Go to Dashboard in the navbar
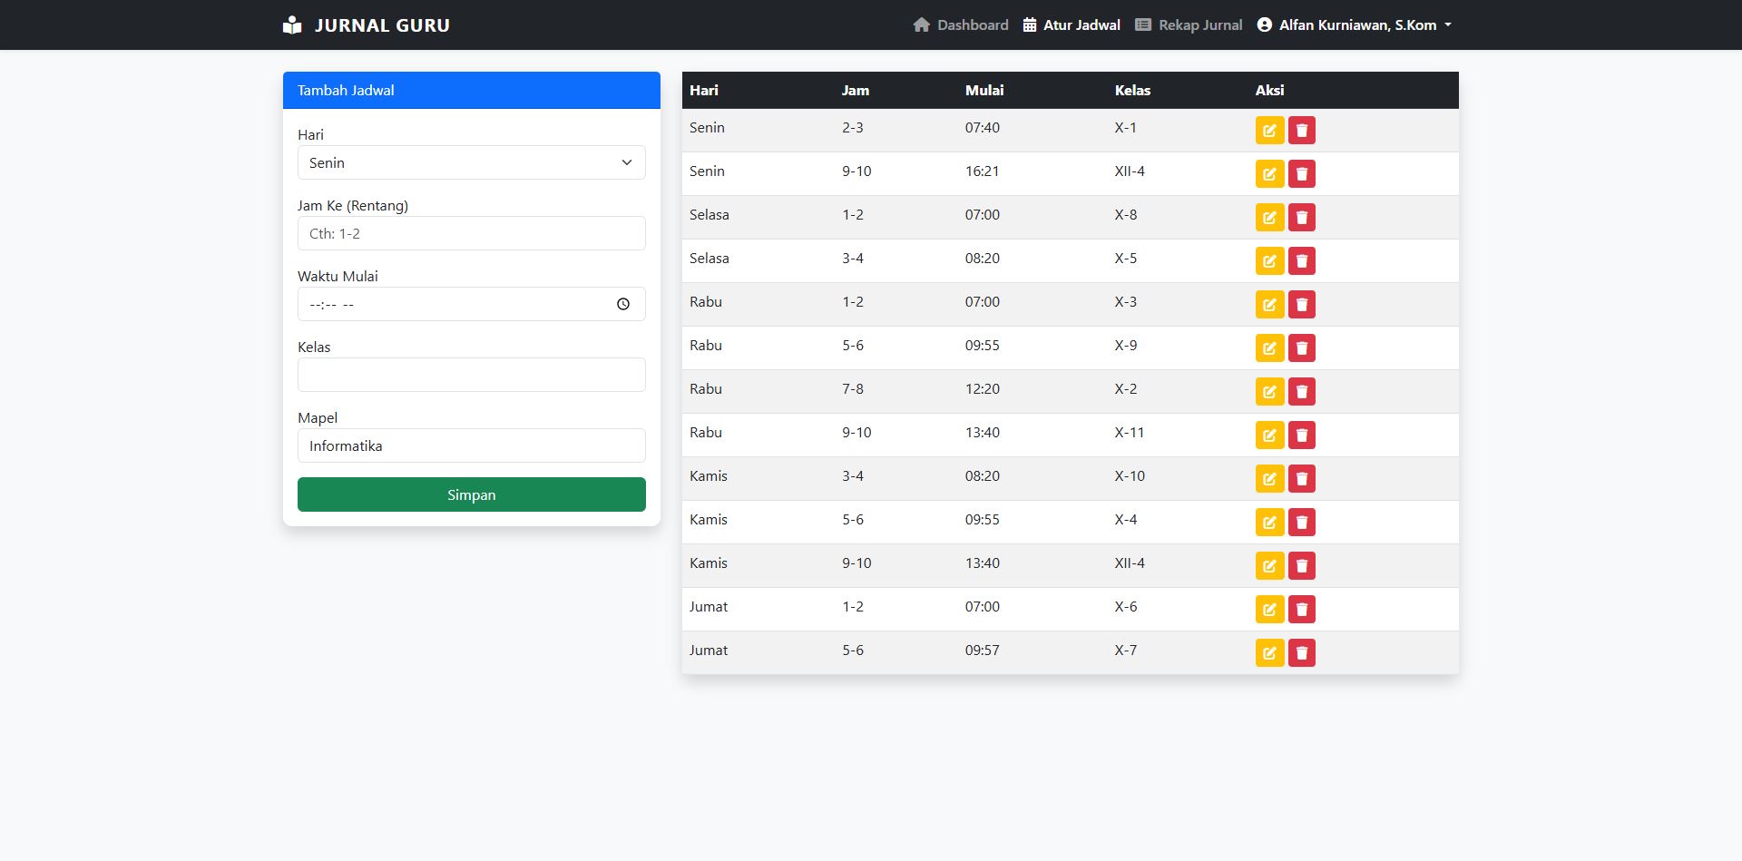The width and height of the screenshot is (1742, 861). 961,25
